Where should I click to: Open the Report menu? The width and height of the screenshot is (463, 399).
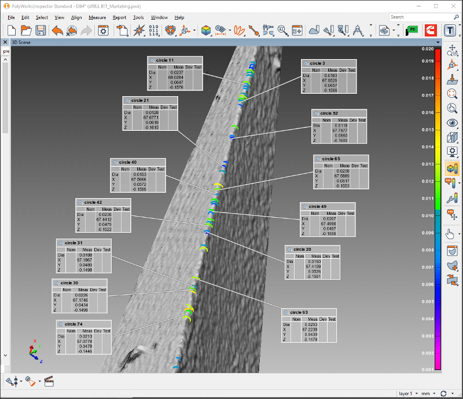pyautogui.click(x=119, y=17)
